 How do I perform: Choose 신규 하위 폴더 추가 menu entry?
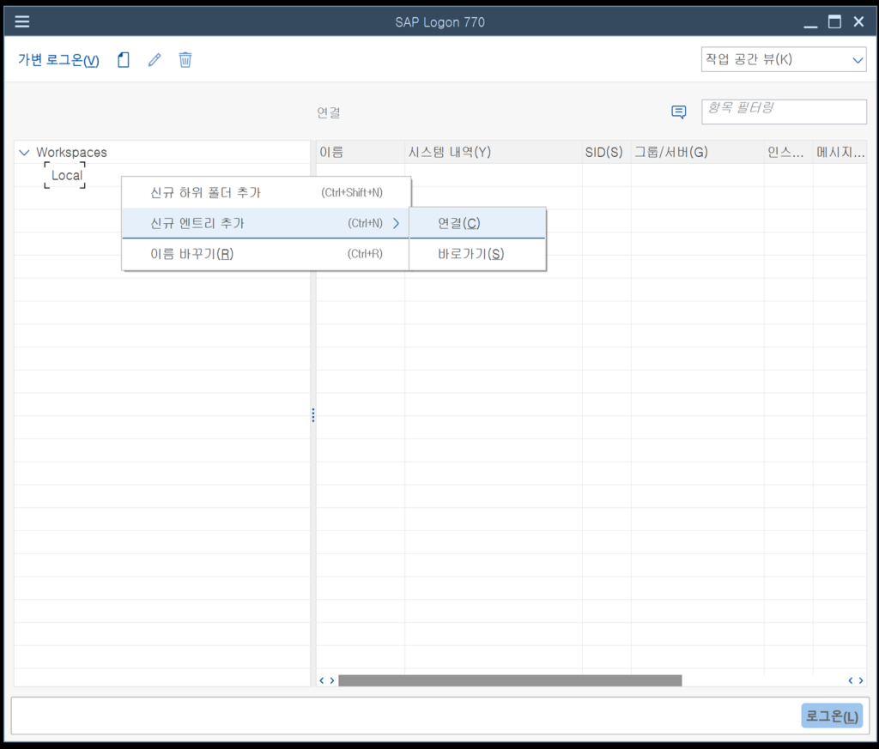click(x=266, y=193)
